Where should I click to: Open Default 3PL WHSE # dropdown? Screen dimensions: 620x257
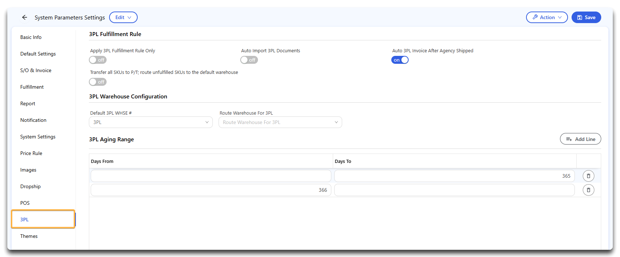point(151,123)
